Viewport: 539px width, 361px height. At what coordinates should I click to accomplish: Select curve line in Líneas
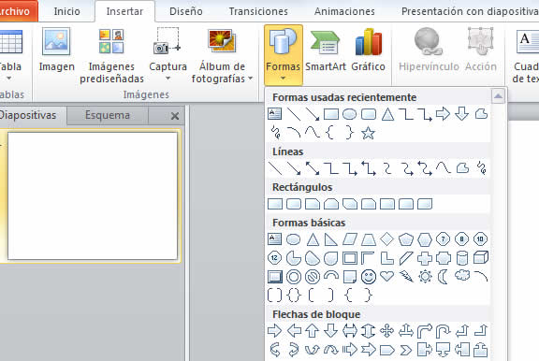(444, 168)
